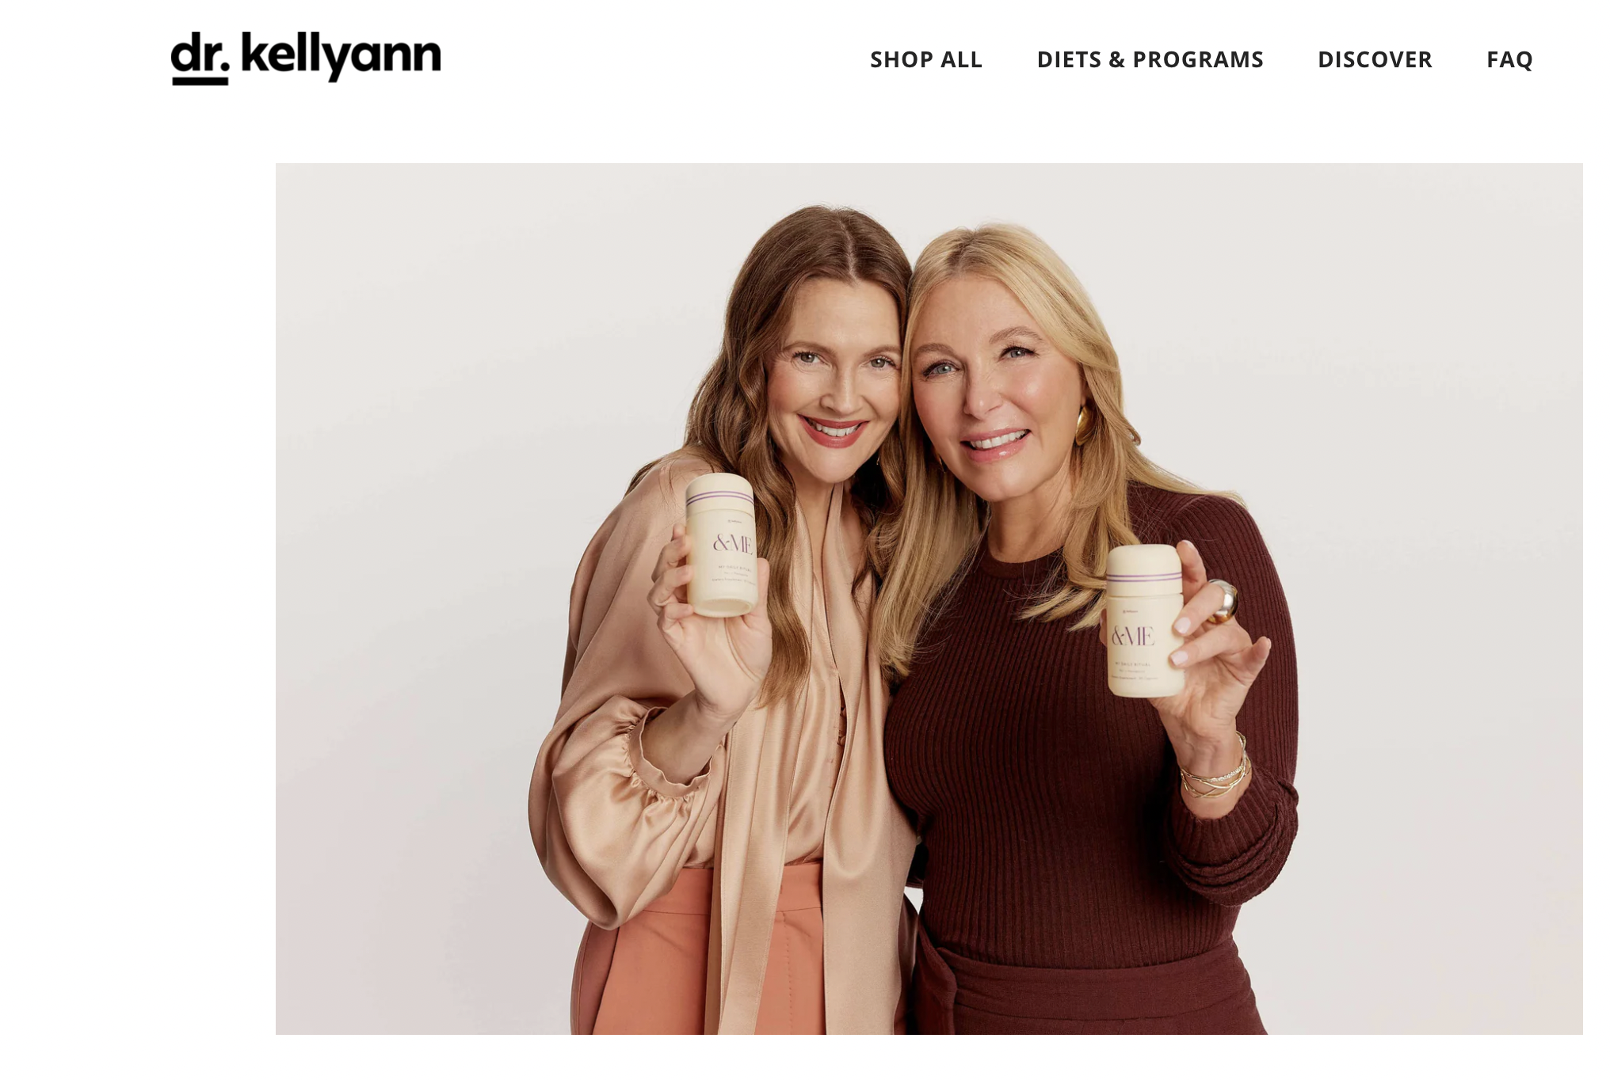Viewport: 1610px width, 1080px height.
Task: Select DISCOVER in the navigation bar
Action: [1375, 59]
